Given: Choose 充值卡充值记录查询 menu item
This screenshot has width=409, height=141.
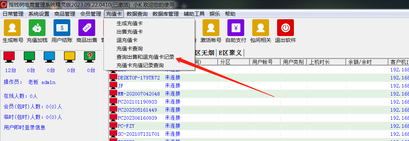Looking at the screenshot, I should (140, 65).
